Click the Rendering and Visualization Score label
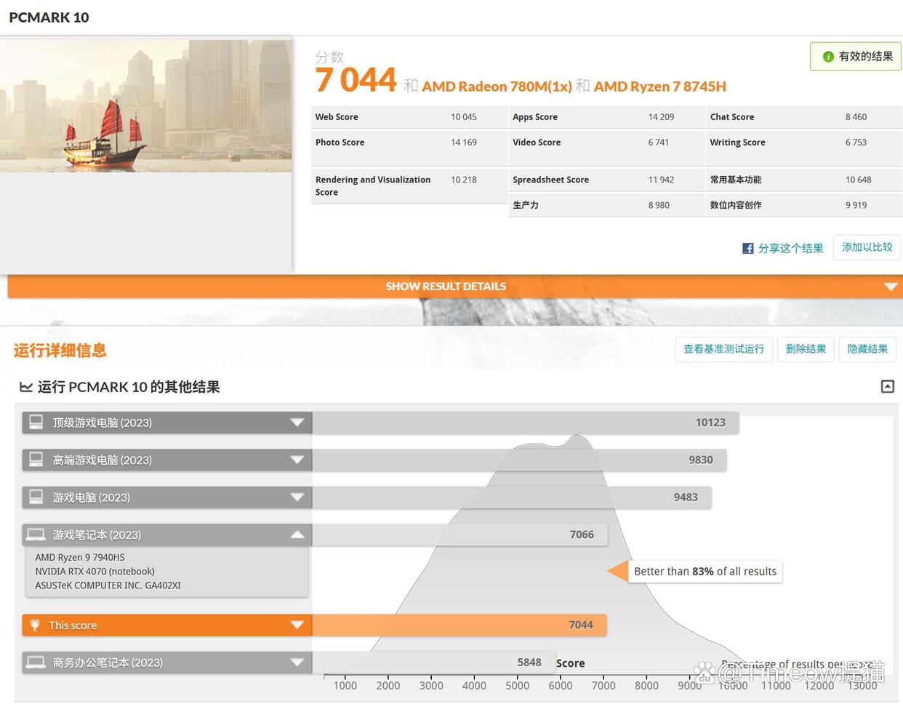This screenshot has width=903, height=704. click(x=373, y=186)
